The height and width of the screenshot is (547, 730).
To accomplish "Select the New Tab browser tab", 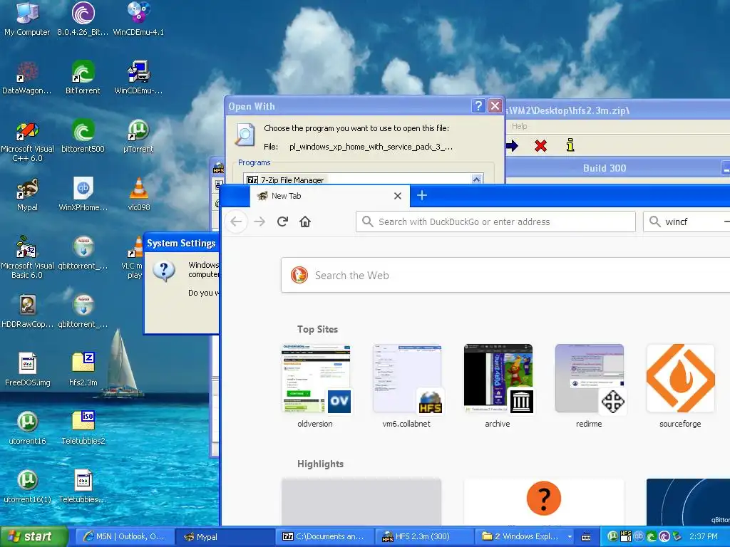I will pos(330,196).
